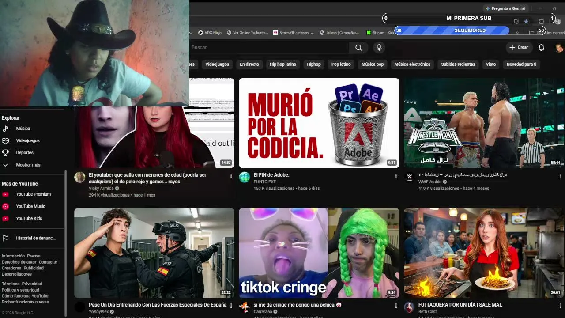
Task: Open the Desarrolladores footer link
Action: [17, 274]
